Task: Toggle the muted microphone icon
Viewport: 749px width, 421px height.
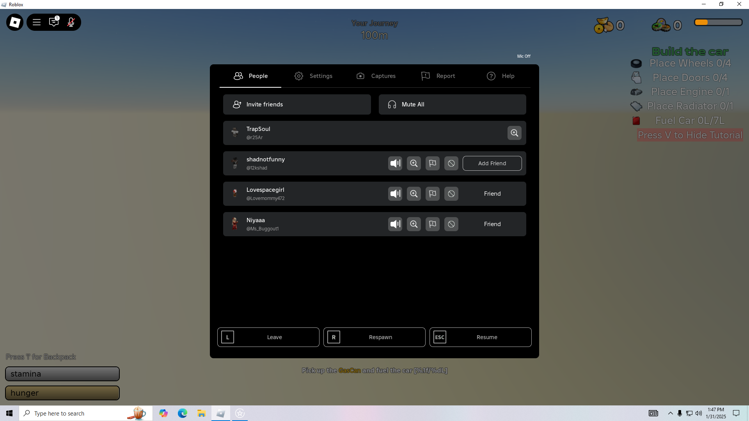Action: pyautogui.click(x=71, y=22)
